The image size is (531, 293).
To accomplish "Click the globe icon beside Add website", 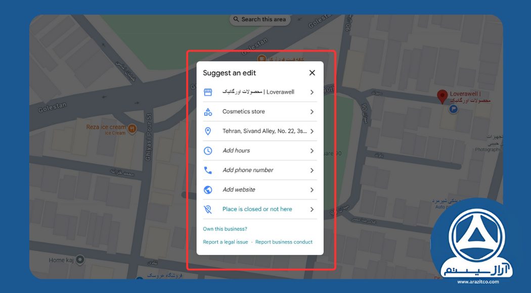I will [208, 190].
